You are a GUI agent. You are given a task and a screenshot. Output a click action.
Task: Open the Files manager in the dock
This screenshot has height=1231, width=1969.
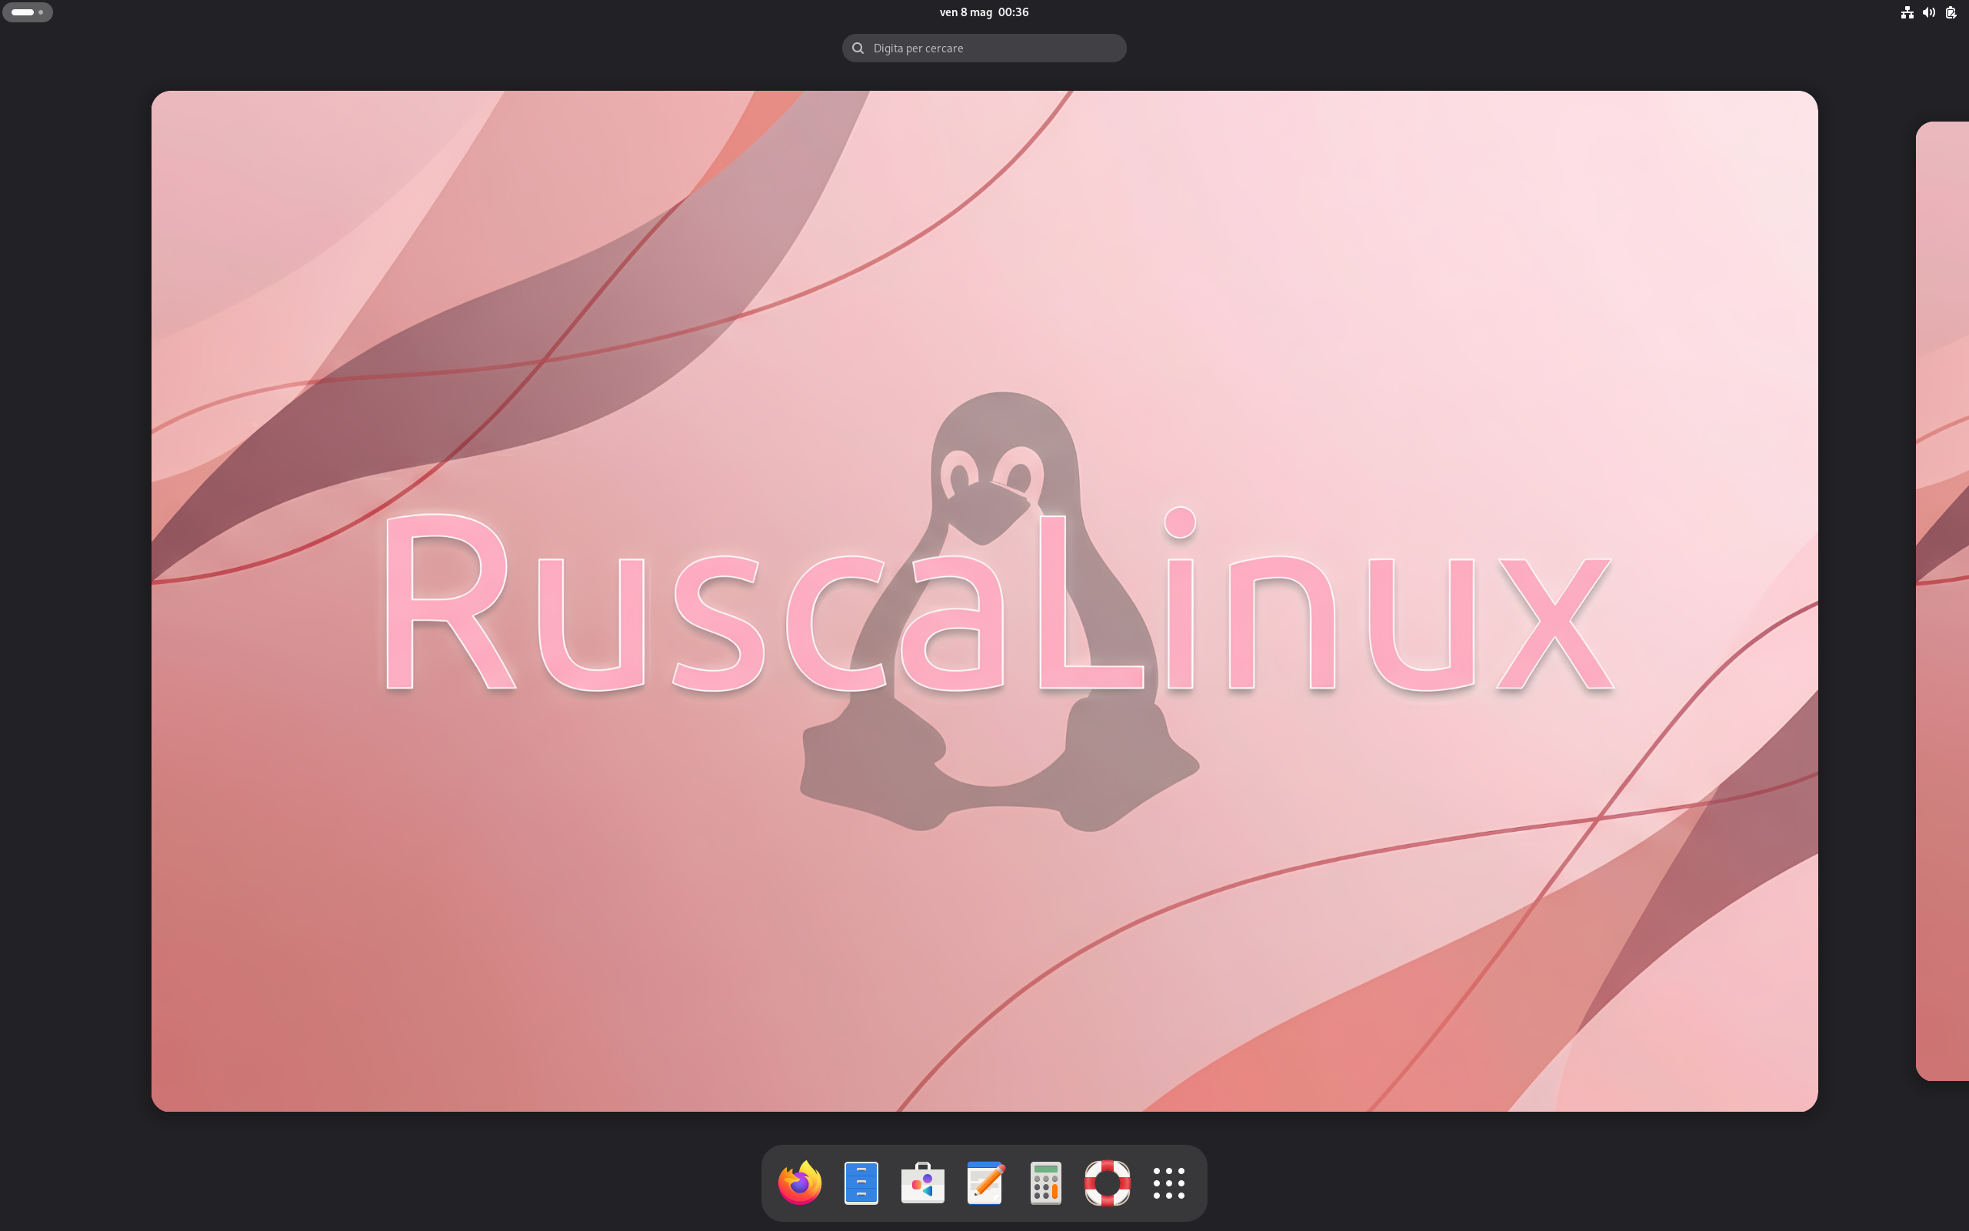(861, 1183)
